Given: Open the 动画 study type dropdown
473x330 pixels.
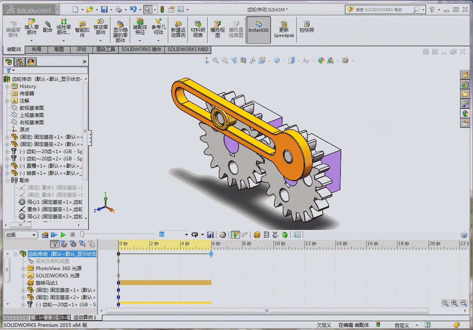Looking at the screenshot, I should coord(20,235).
